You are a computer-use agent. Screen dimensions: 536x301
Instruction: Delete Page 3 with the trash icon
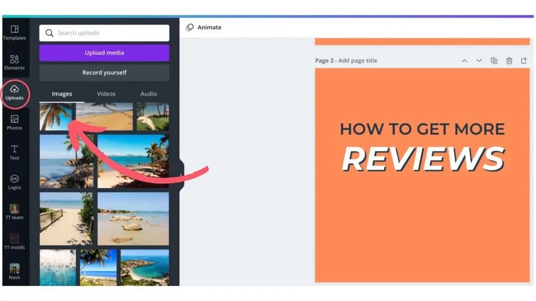click(x=509, y=61)
